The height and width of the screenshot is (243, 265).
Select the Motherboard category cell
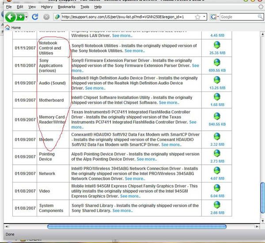tap(53, 100)
